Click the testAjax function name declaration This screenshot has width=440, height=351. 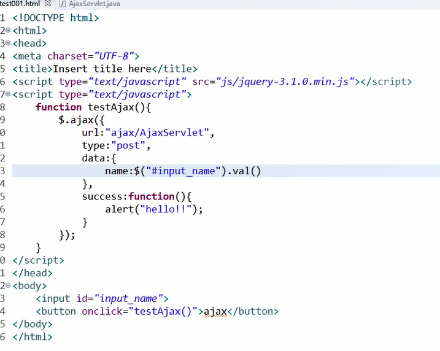coord(111,107)
